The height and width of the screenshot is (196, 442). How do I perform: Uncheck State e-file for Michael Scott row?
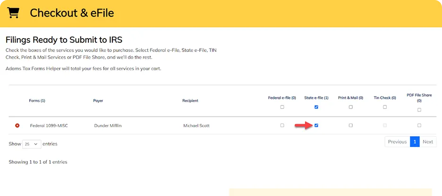316,125
